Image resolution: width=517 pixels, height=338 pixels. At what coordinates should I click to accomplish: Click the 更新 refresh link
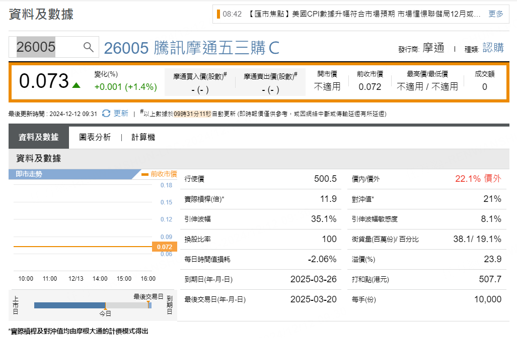(121, 114)
